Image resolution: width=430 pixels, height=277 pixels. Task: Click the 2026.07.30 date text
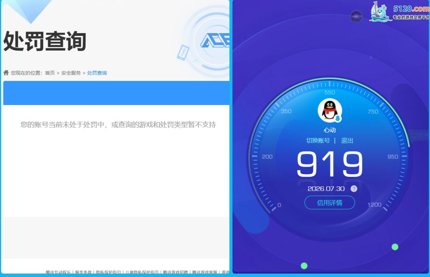tap(326, 189)
